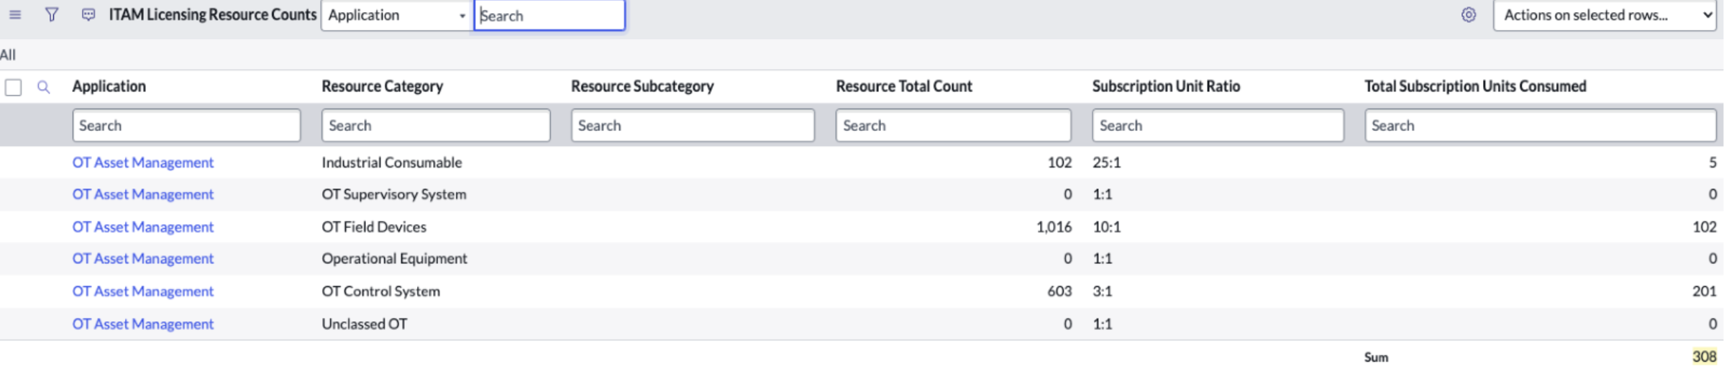This screenshot has height=384, width=1729.
Task: Select the OT Supervisory System category cell
Action: coord(394,194)
